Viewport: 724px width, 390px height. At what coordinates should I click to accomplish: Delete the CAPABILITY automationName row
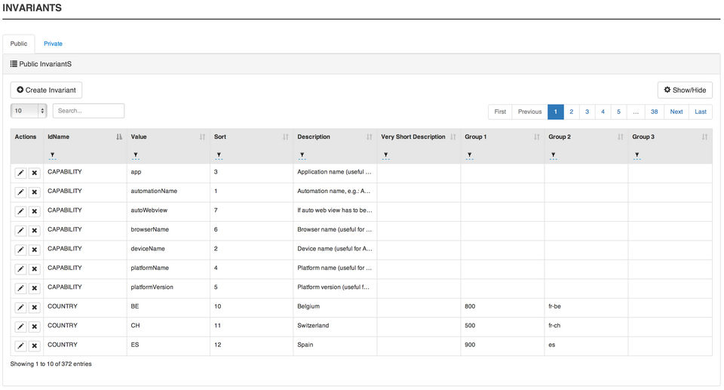[34, 192]
